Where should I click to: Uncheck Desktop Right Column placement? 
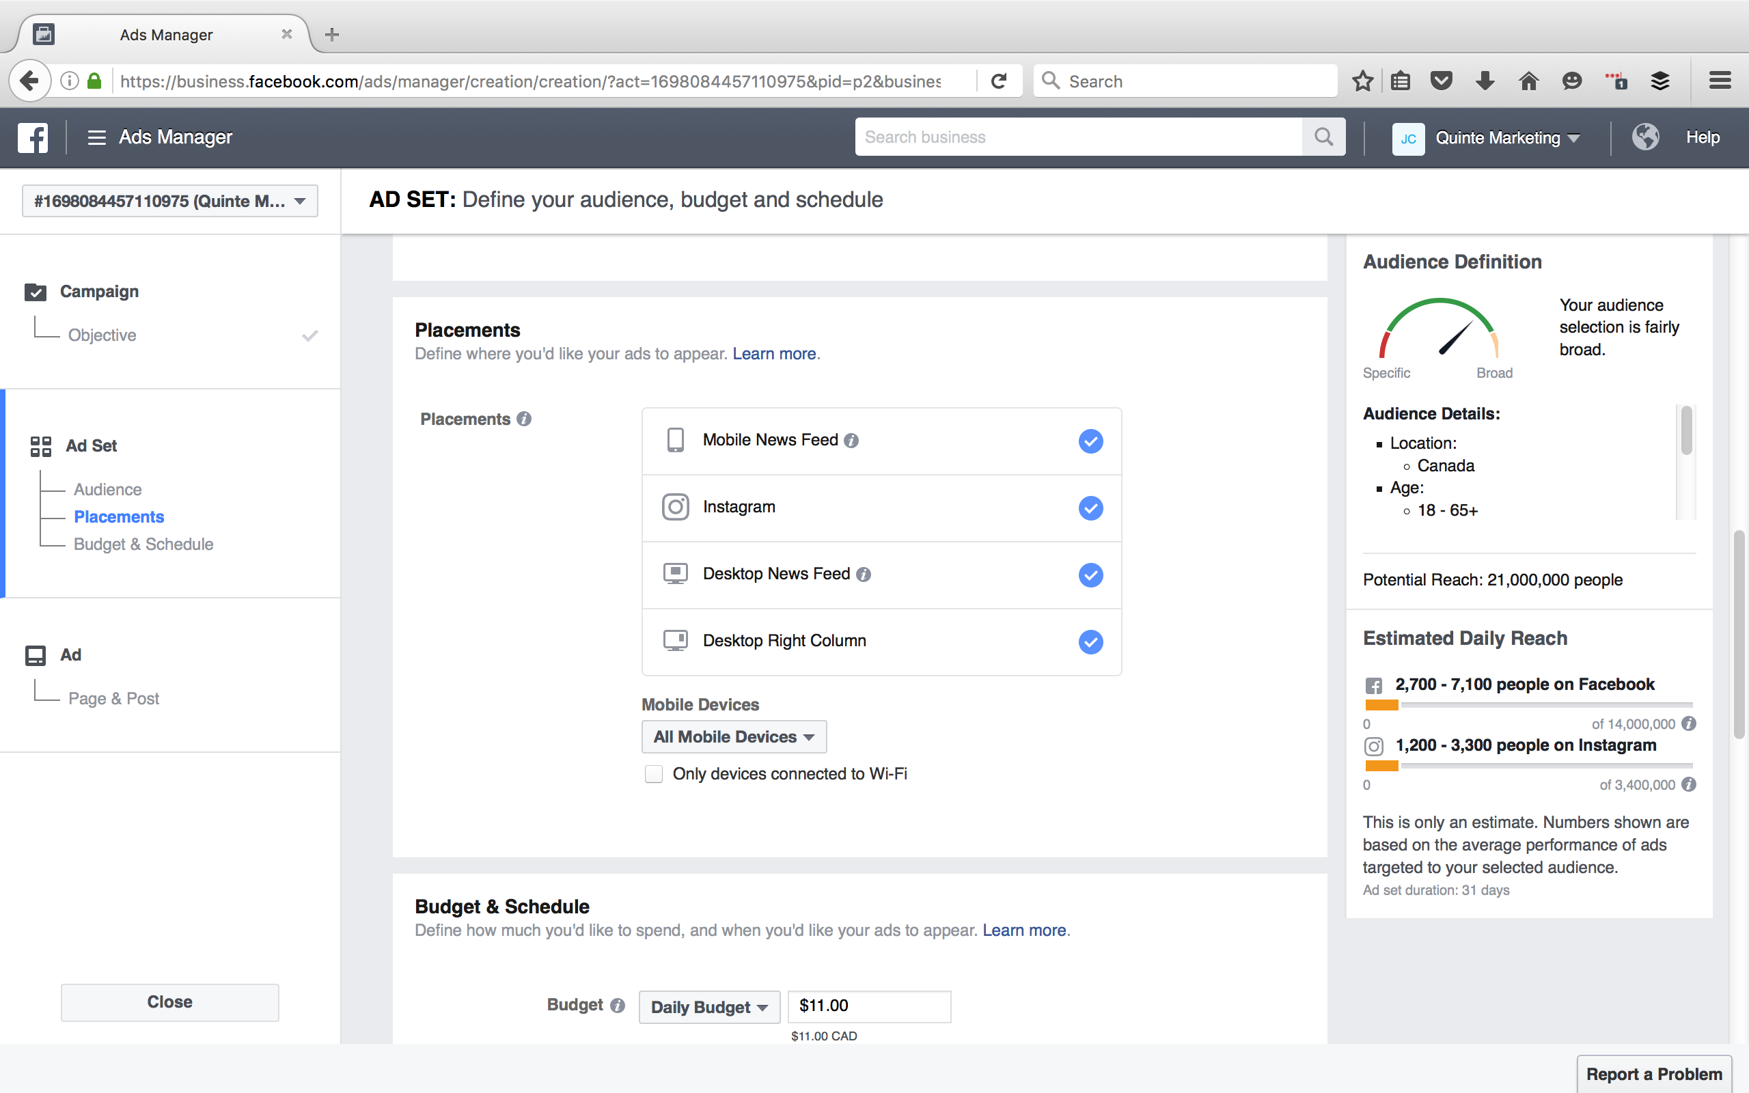point(1090,642)
